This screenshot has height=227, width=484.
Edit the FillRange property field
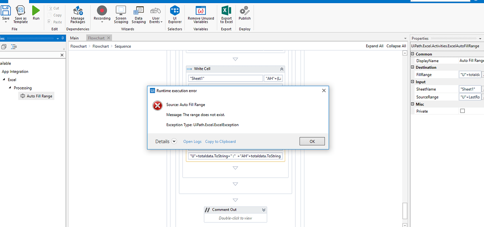click(x=470, y=75)
